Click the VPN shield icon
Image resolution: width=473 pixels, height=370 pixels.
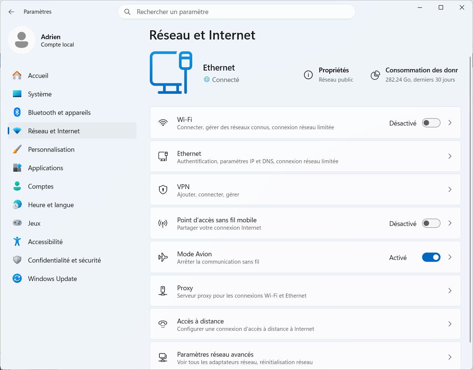[x=163, y=189]
